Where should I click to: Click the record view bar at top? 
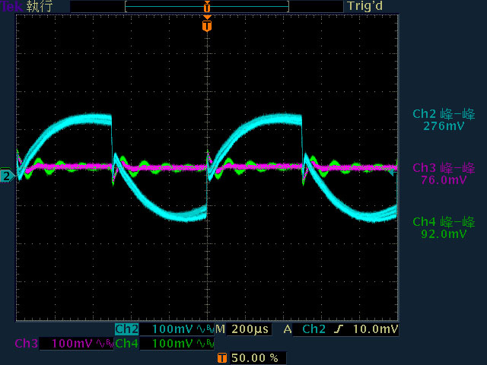coord(207,7)
